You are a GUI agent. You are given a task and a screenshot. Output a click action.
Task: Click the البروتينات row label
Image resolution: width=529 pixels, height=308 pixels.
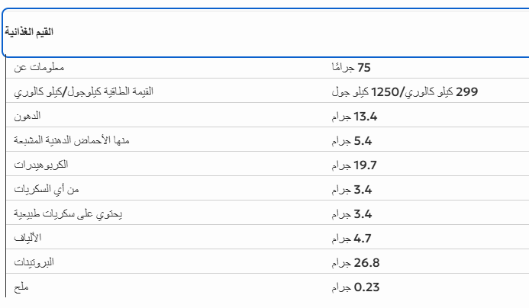[34, 262]
